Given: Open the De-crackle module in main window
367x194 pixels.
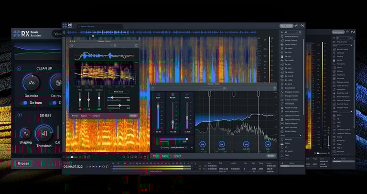Looking at the screenshot, I should click(289, 60).
